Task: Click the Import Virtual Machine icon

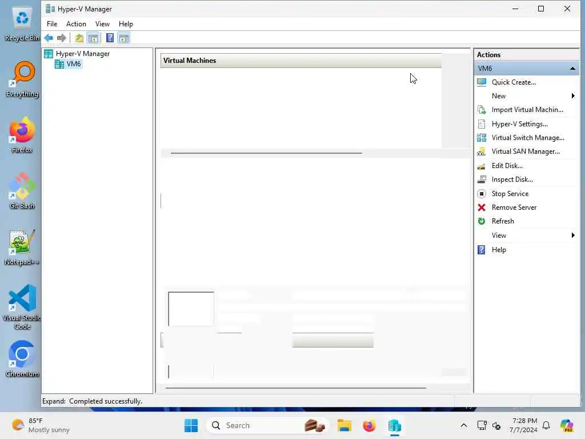Action: (x=481, y=110)
